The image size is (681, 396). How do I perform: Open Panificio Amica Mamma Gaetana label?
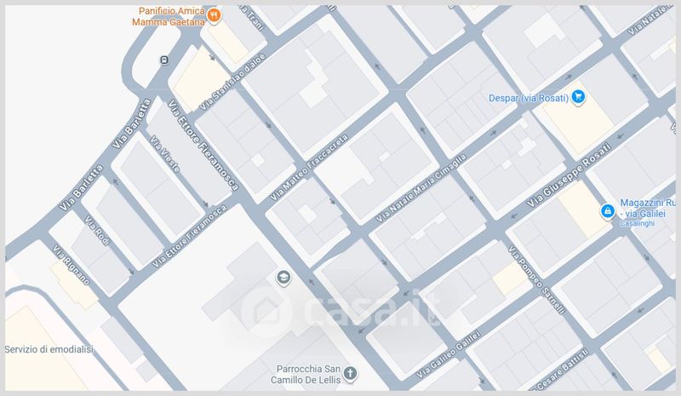(x=169, y=16)
